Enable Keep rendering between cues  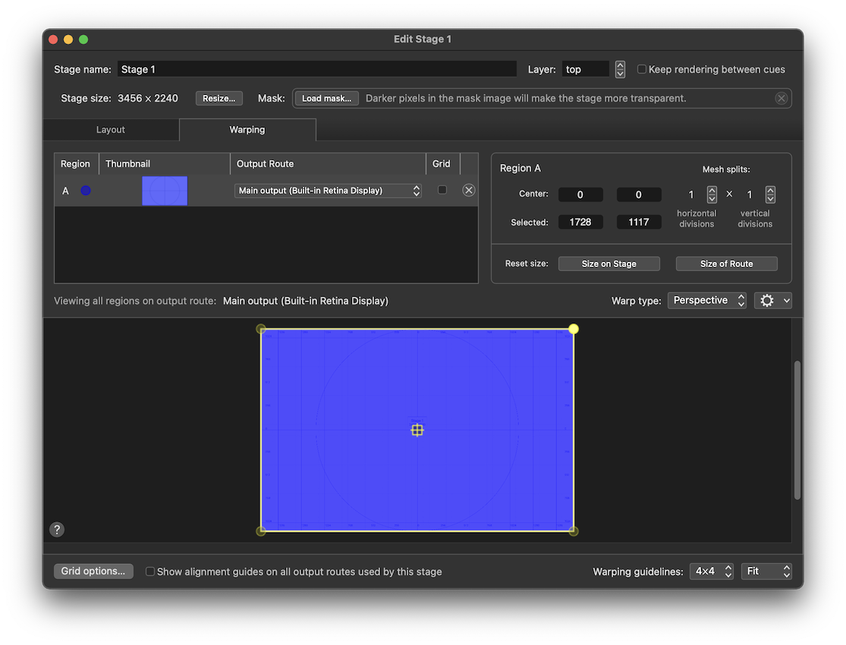tap(642, 68)
